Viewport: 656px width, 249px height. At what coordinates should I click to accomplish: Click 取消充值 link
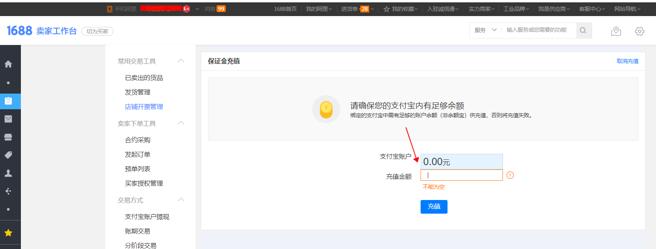point(627,61)
